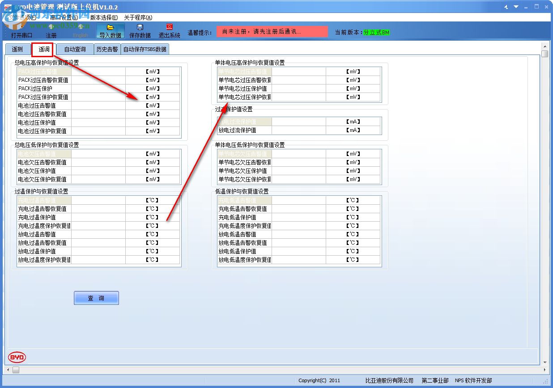Select the 历史告警 tab

coord(107,49)
